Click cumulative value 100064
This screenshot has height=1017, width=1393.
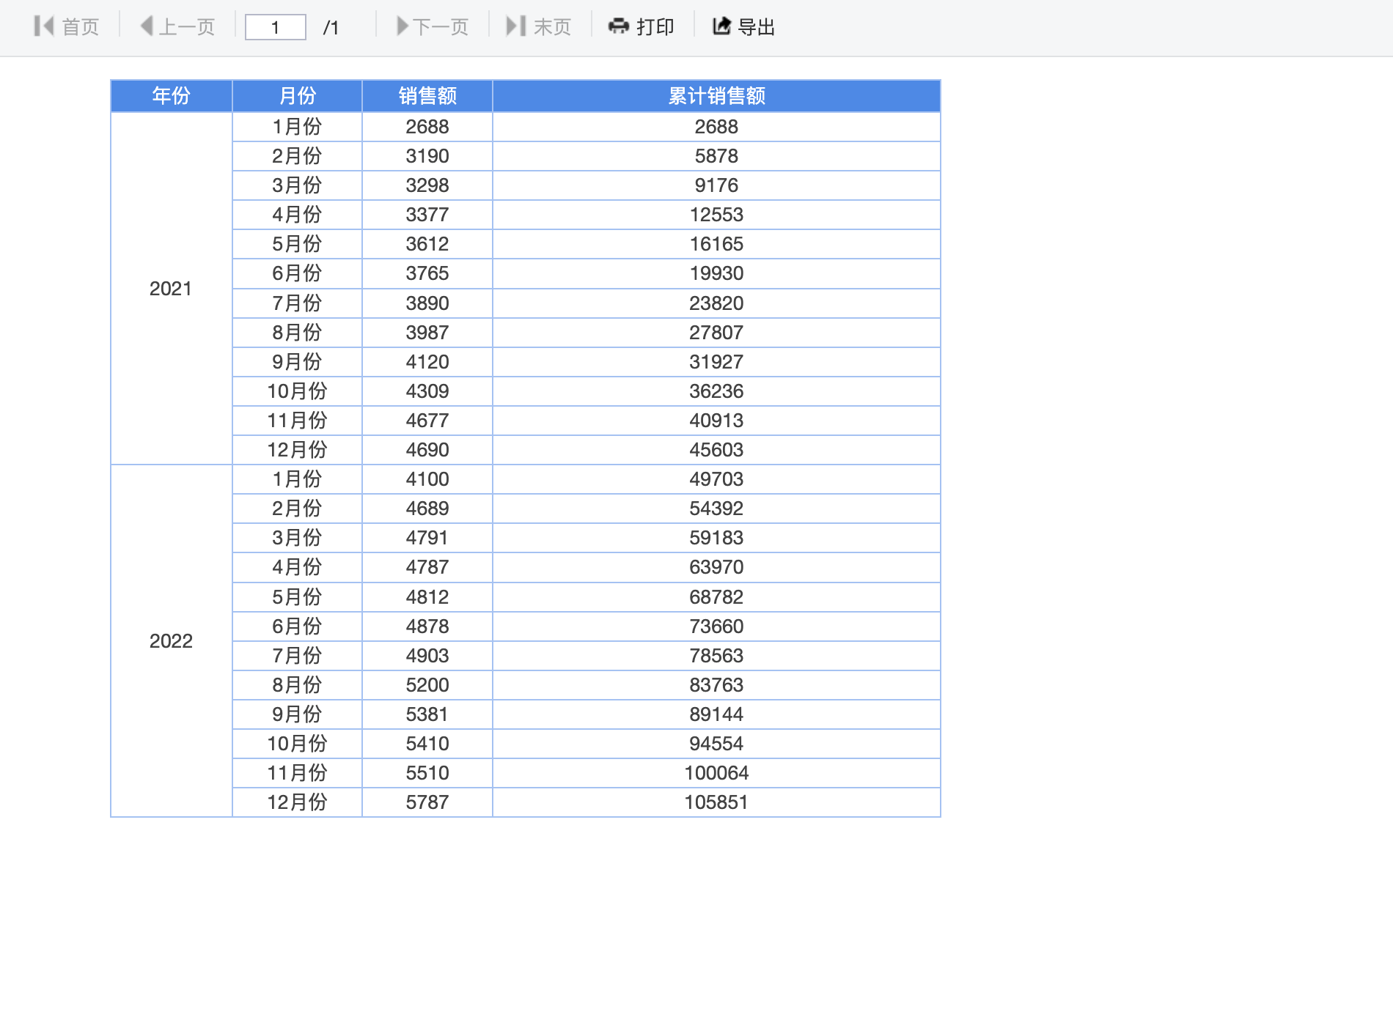pos(716,773)
